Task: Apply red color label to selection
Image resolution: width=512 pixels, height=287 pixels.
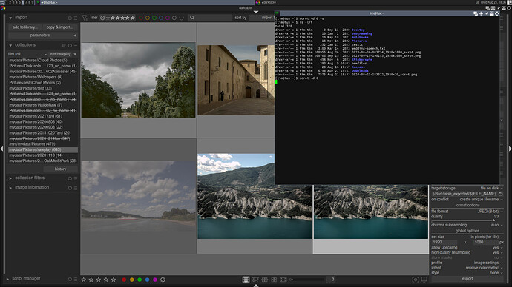Action: click(x=124, y=280)
